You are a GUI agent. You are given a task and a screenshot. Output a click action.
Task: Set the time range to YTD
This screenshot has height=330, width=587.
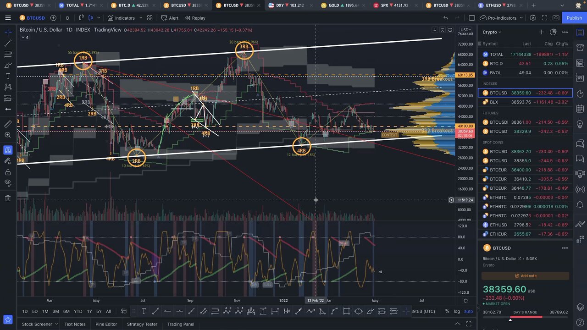pos(78,311)
